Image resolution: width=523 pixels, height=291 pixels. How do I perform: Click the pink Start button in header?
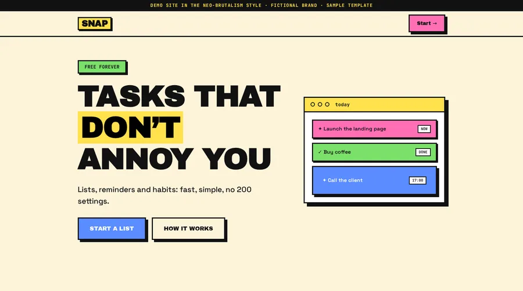[x=427, y=23]
